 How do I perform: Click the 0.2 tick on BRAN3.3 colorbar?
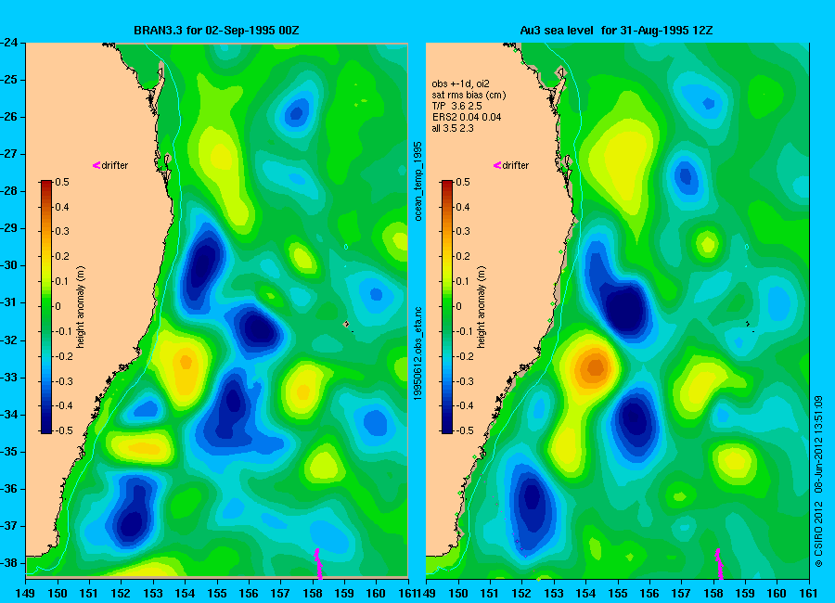coord(62,256)
